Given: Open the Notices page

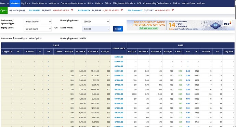Looking at the screenshot, I should tap(200, 3).
